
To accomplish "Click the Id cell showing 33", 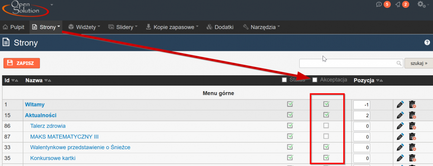I will (13, 148).
